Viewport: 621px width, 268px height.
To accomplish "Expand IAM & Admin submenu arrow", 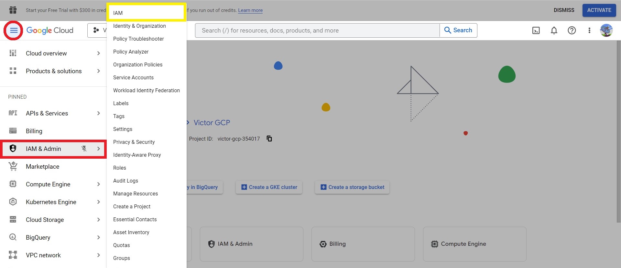I will coord(99,149).
